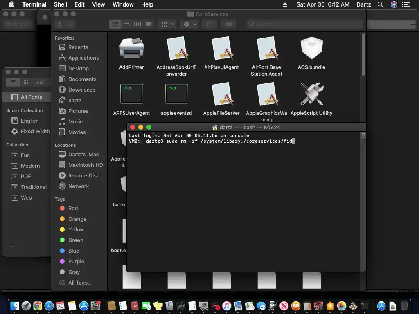Select AirPort Base Station Agent icon

click(x=266, y=49)
